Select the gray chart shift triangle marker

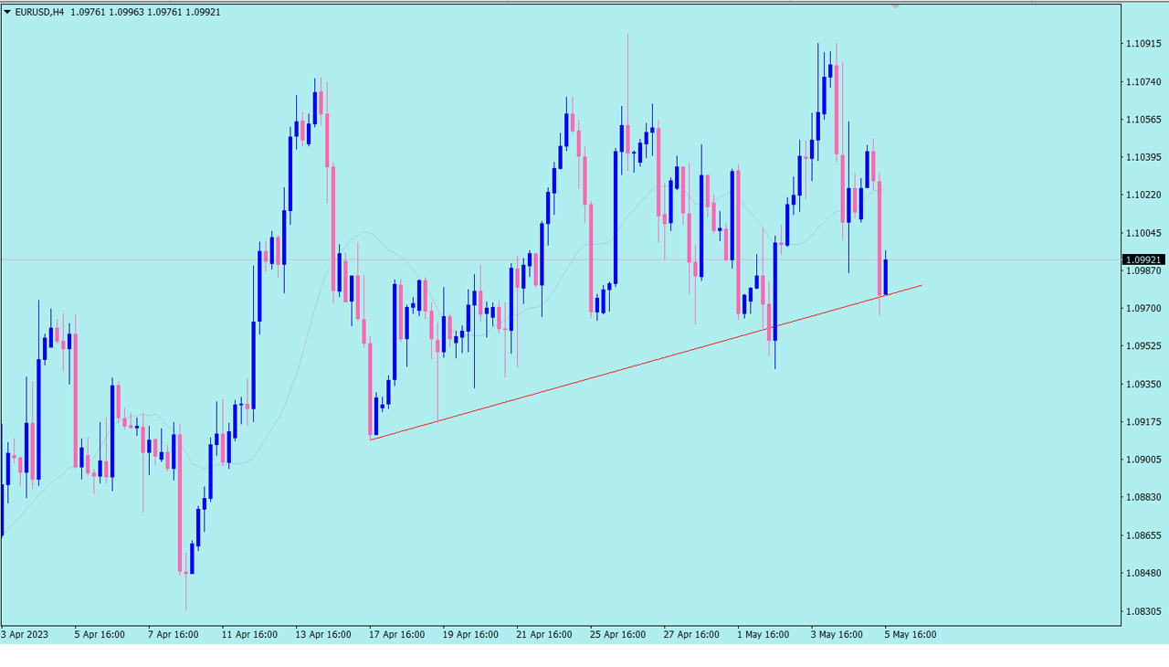(x=896, y=6)
